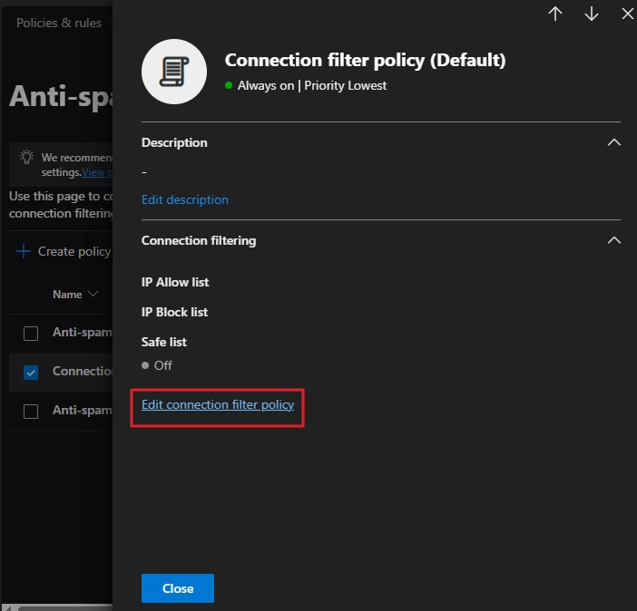Navigate to Policies & rules breadcrumb

[x=59, y=24]
